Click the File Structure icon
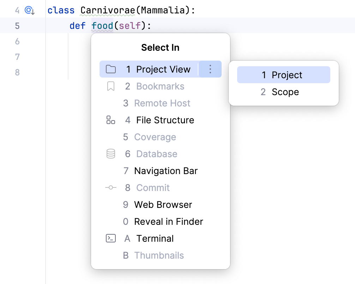Screen dimensions: 355x284 (x=111, y=120)
